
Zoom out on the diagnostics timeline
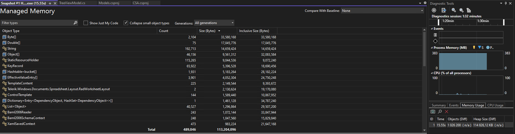tap(461, 10)
